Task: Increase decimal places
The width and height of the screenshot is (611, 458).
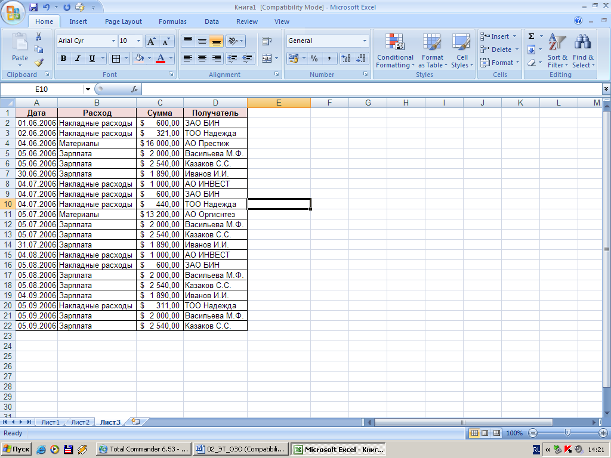Action: tap(346, 59)
